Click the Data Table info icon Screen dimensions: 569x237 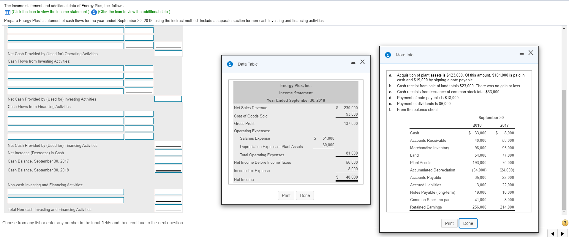pyautogui.click(x=230, y=64)
